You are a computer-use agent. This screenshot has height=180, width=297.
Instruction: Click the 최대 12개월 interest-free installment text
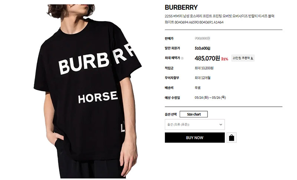click(x=202, y=78)
